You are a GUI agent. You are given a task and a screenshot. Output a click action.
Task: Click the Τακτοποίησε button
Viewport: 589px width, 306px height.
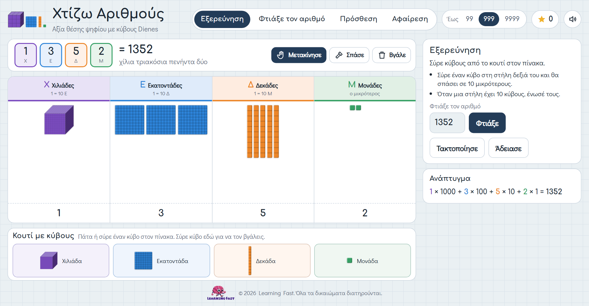(x=457, y=148)
